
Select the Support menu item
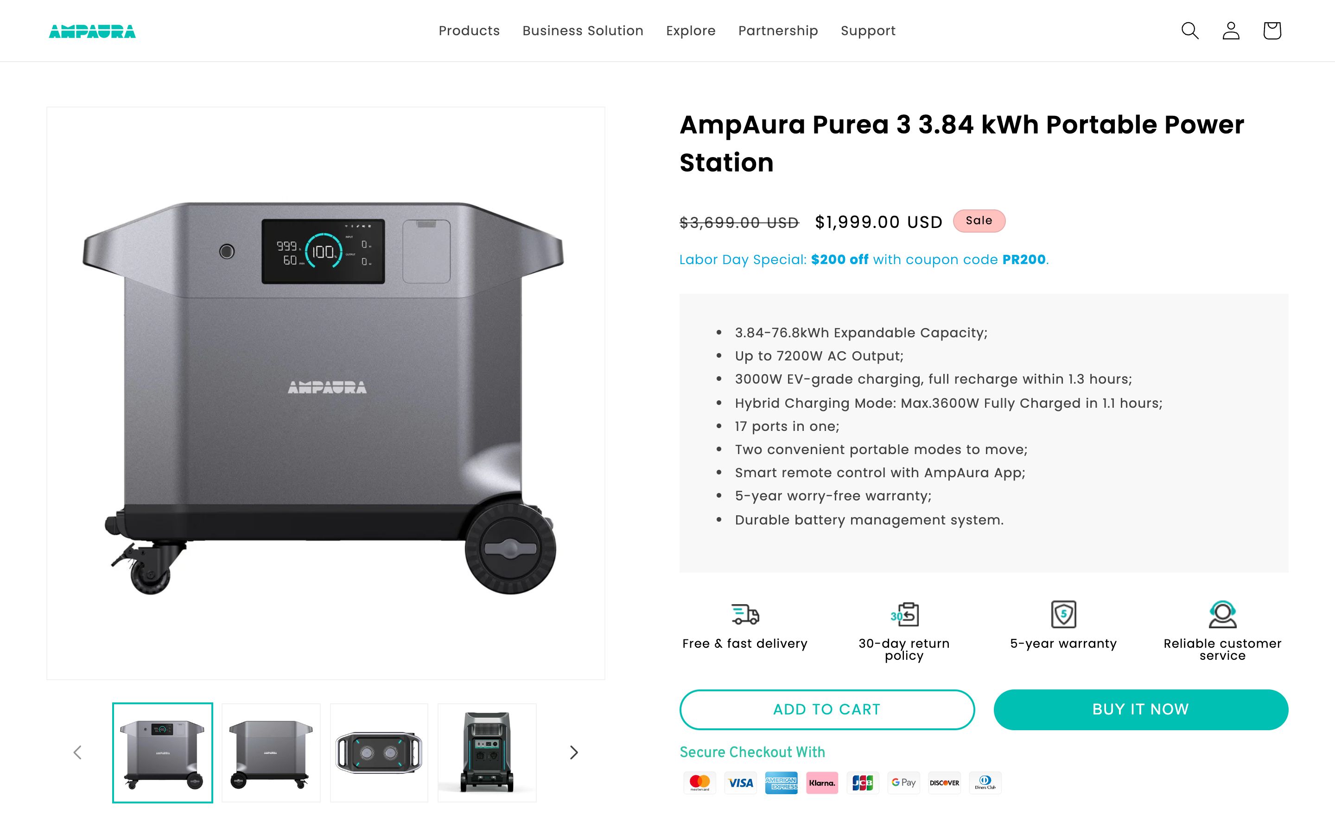click(868, 31)
